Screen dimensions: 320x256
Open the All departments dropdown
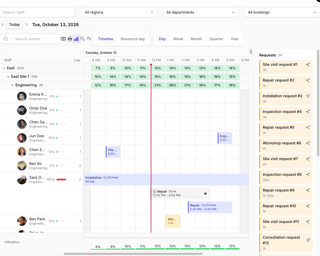coord(201,12)
